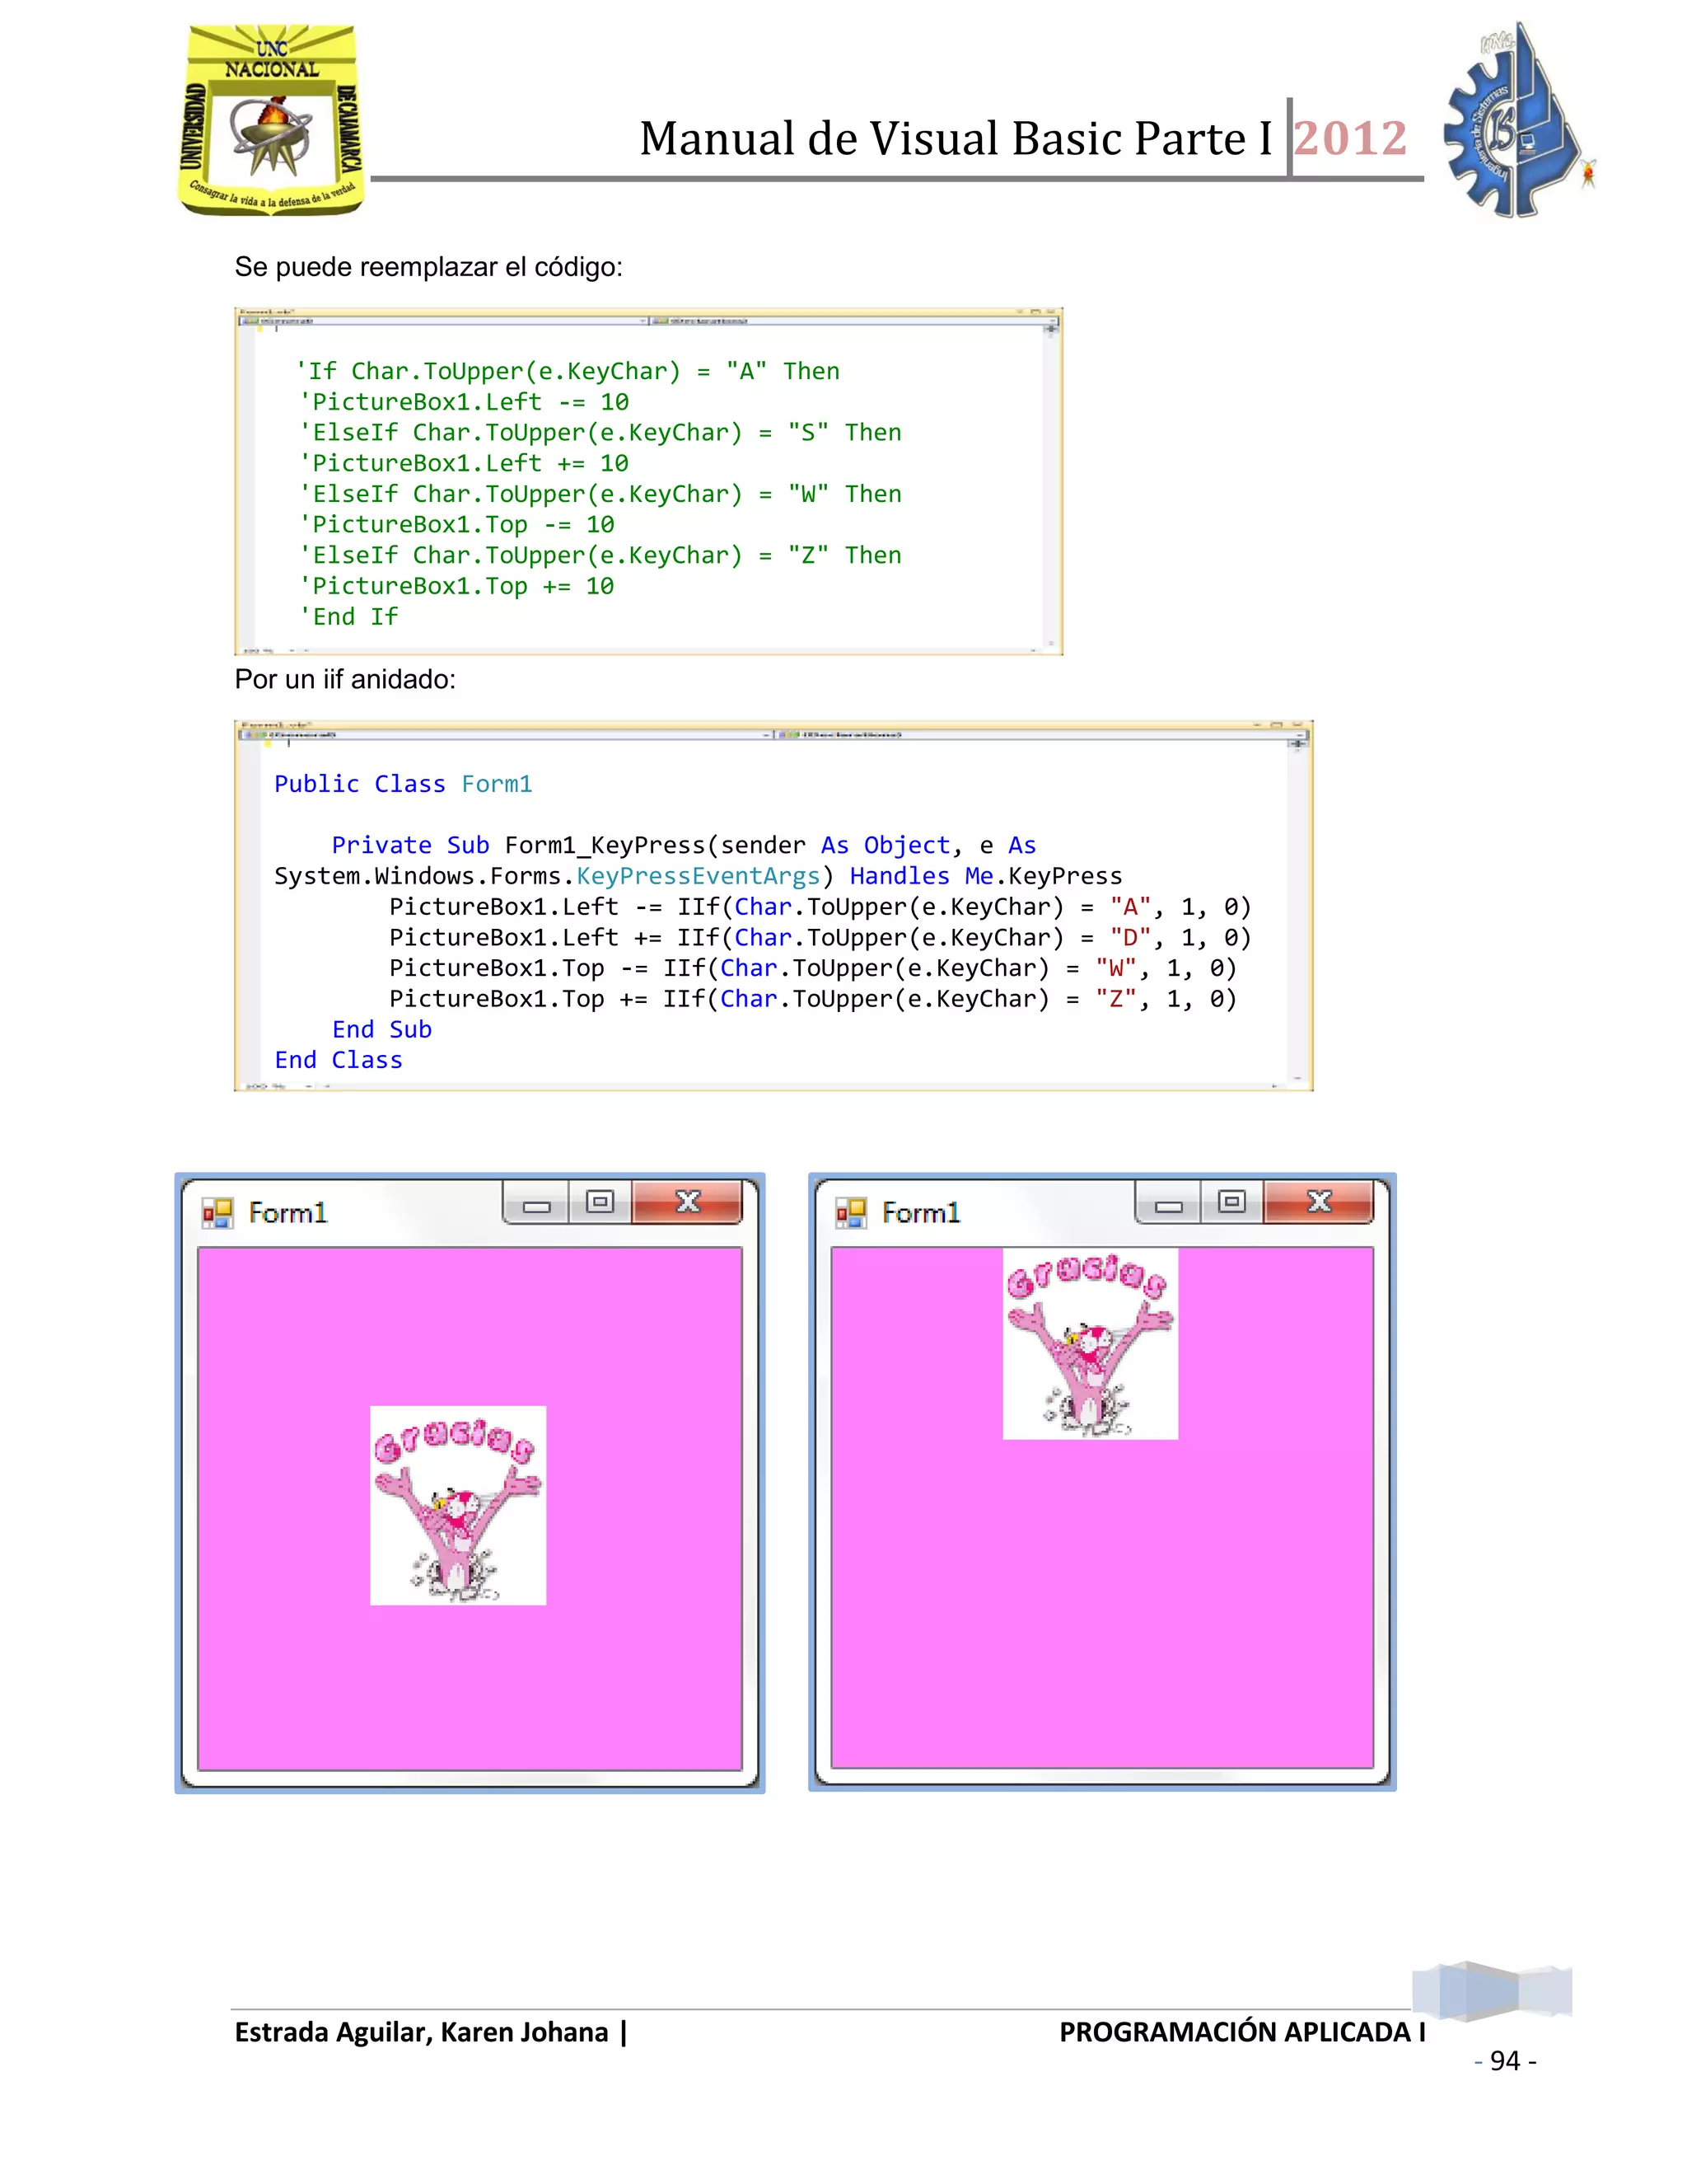Close the left Form1 window
This screenshot has width=1687, height=2184.
click(x=688, y=1202)
